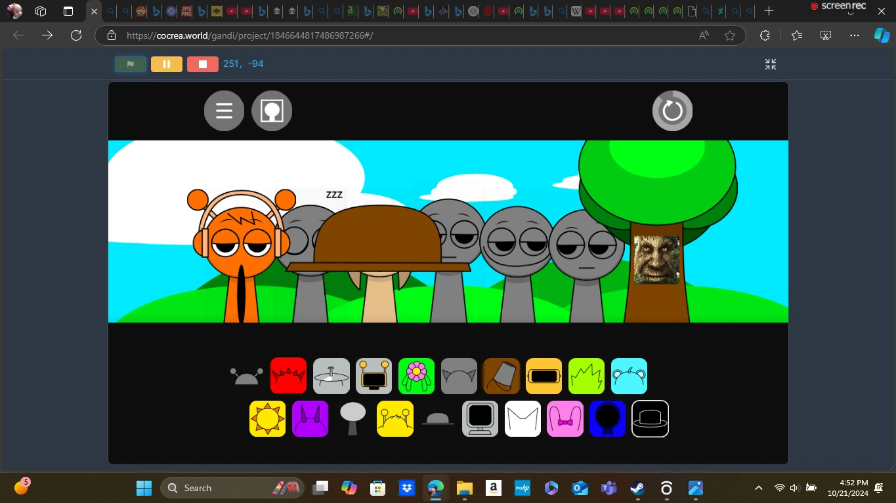The image size is (896, 503).
Task: Select the black top hat sound icon
Action: [x=650, y=418]
